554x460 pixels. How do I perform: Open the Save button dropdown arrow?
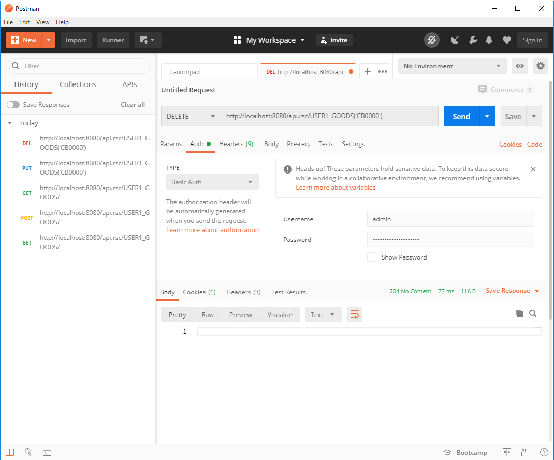[x=534, y=117]
